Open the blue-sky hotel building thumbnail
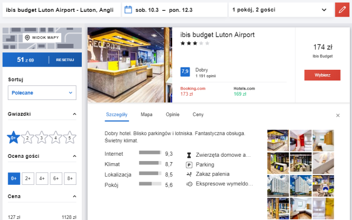The height and width of the screenshot is (220, 352). point(301,186)
